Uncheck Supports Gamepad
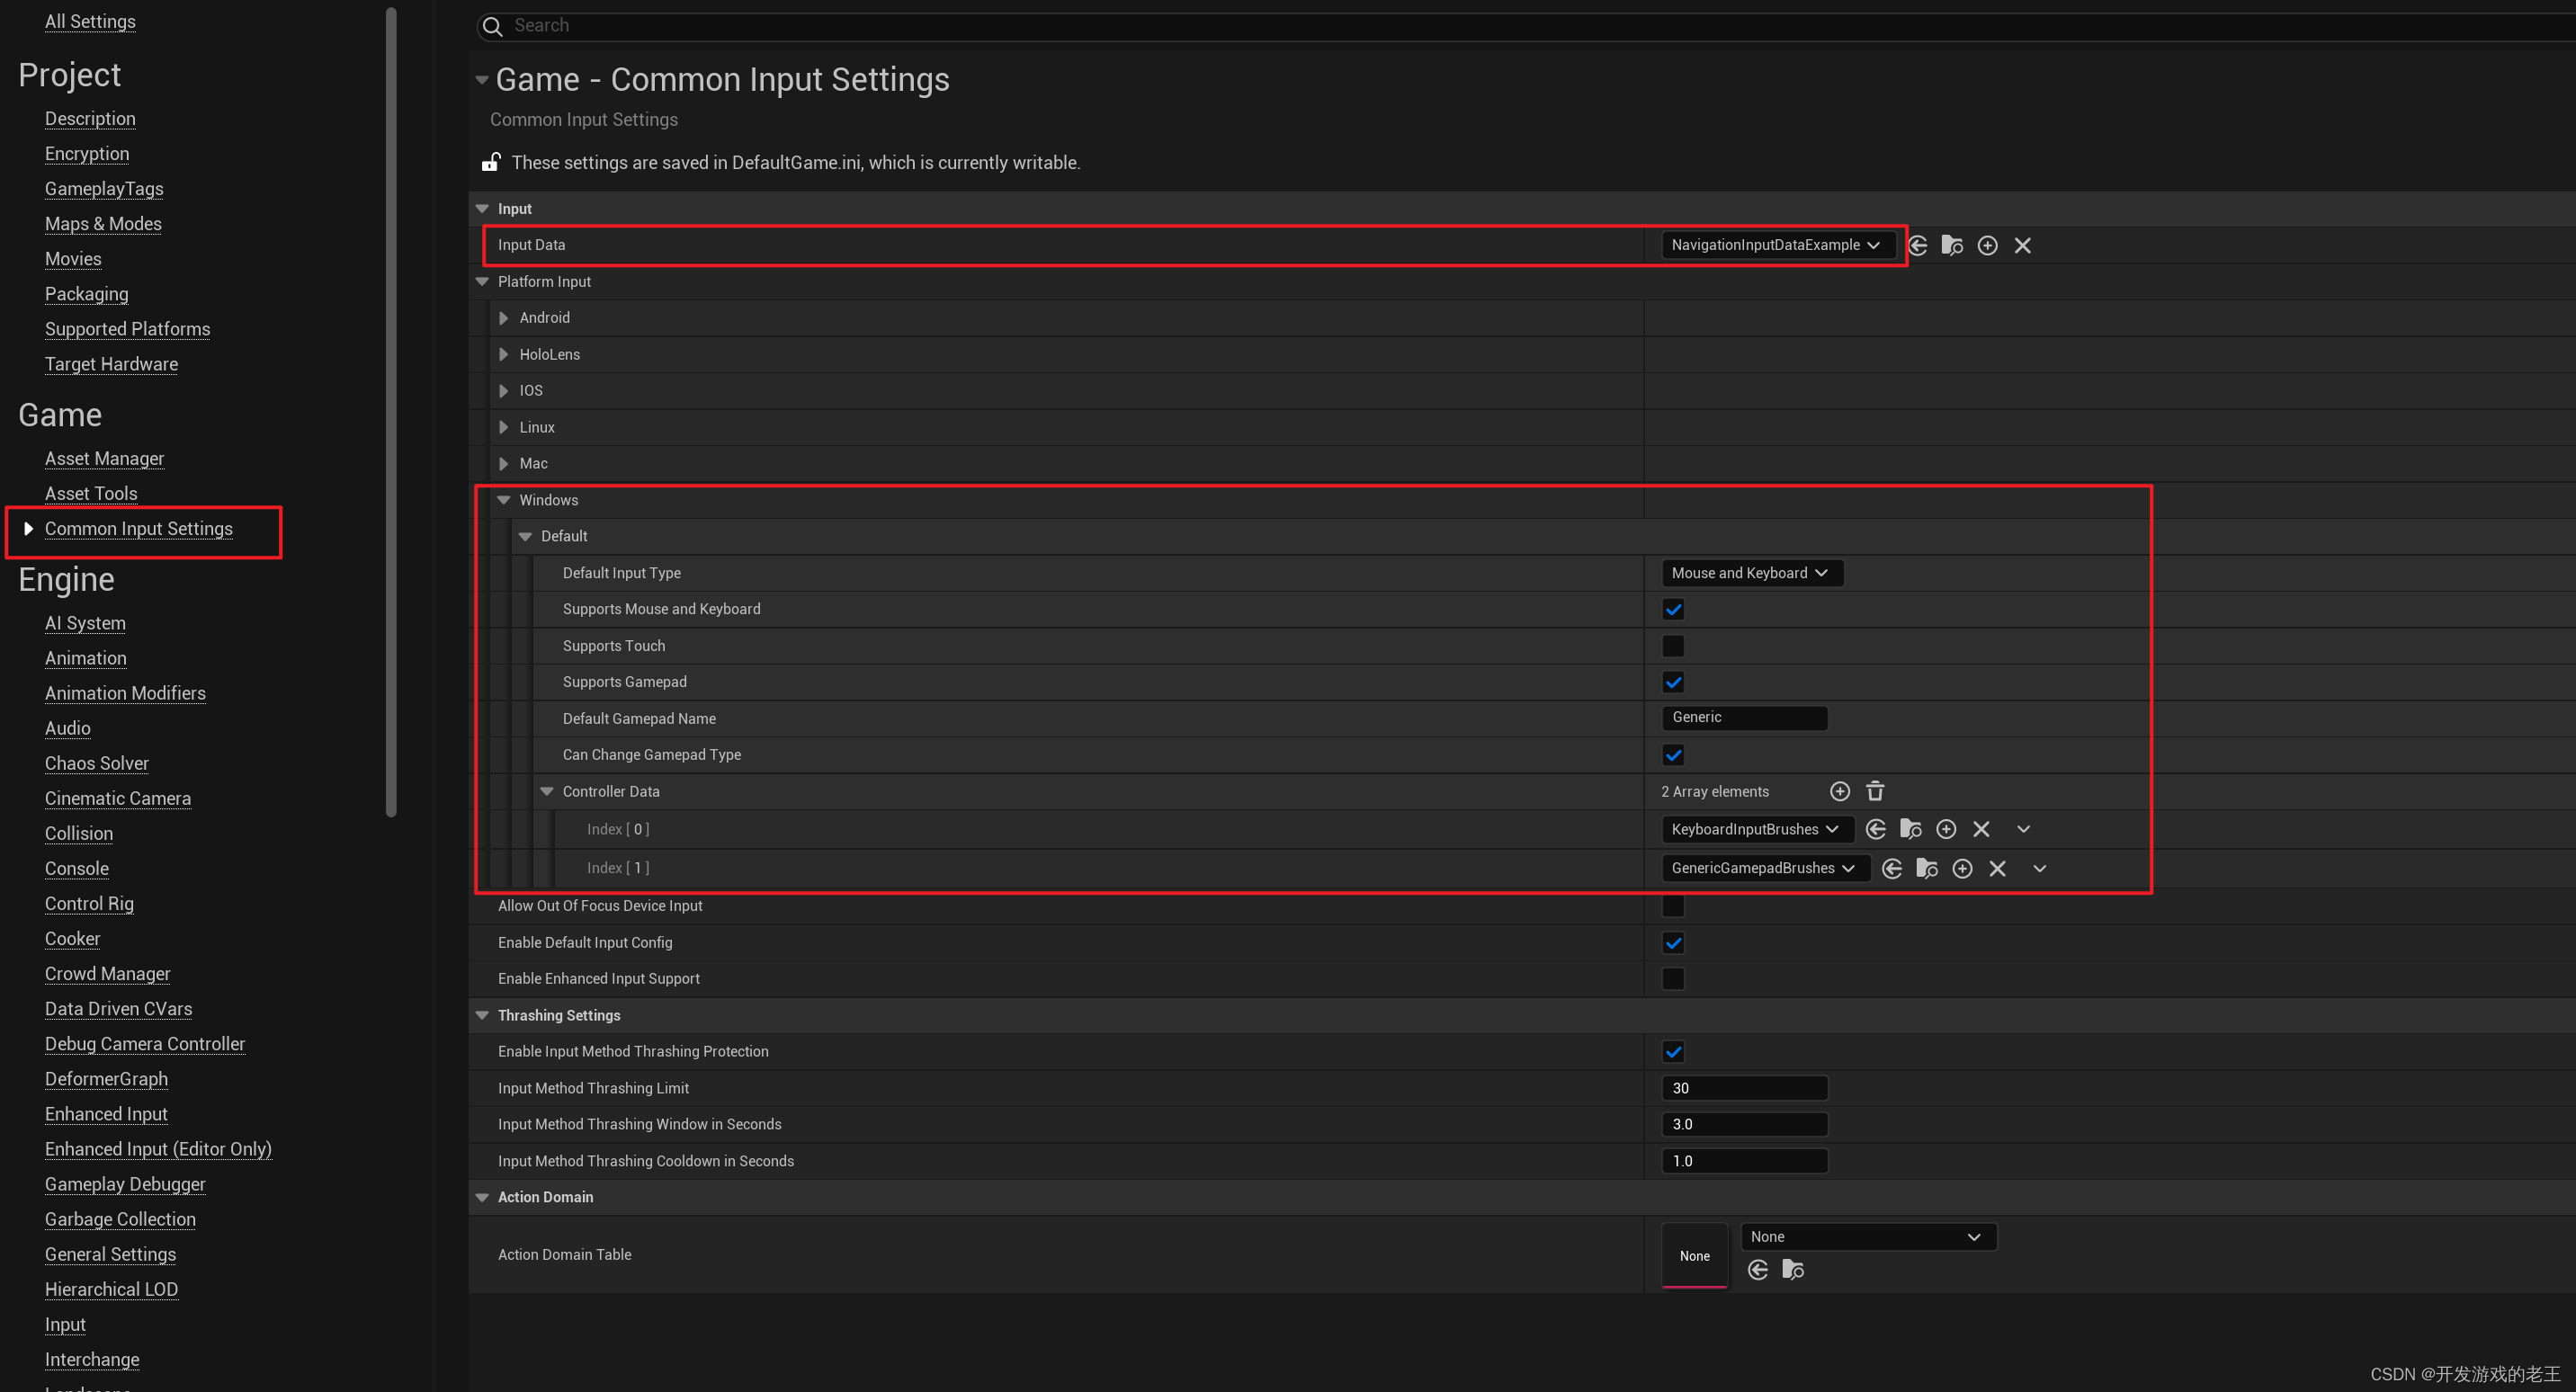The width and height of the screenshot is (2576, 1392). [1672, 682]
